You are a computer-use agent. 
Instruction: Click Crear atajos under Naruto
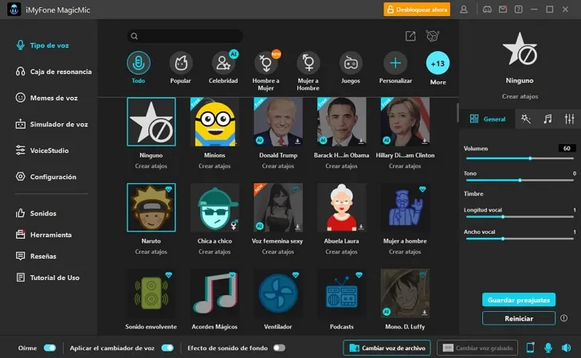[x=151, y=251]
